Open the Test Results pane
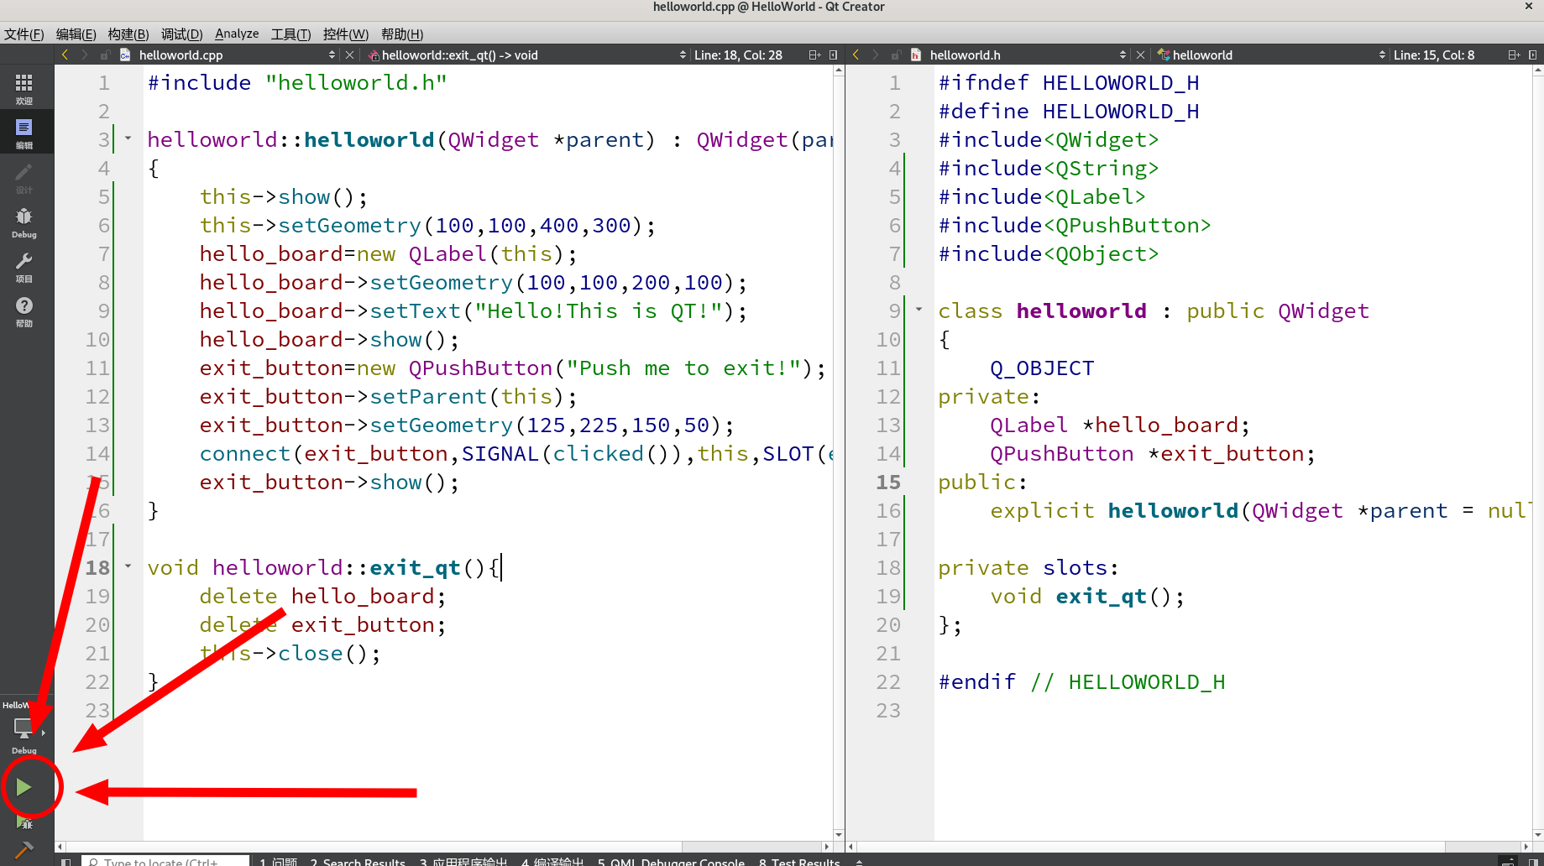This screenshot has height=866, width=1544. pyautogui.click(x=799, y=861)
